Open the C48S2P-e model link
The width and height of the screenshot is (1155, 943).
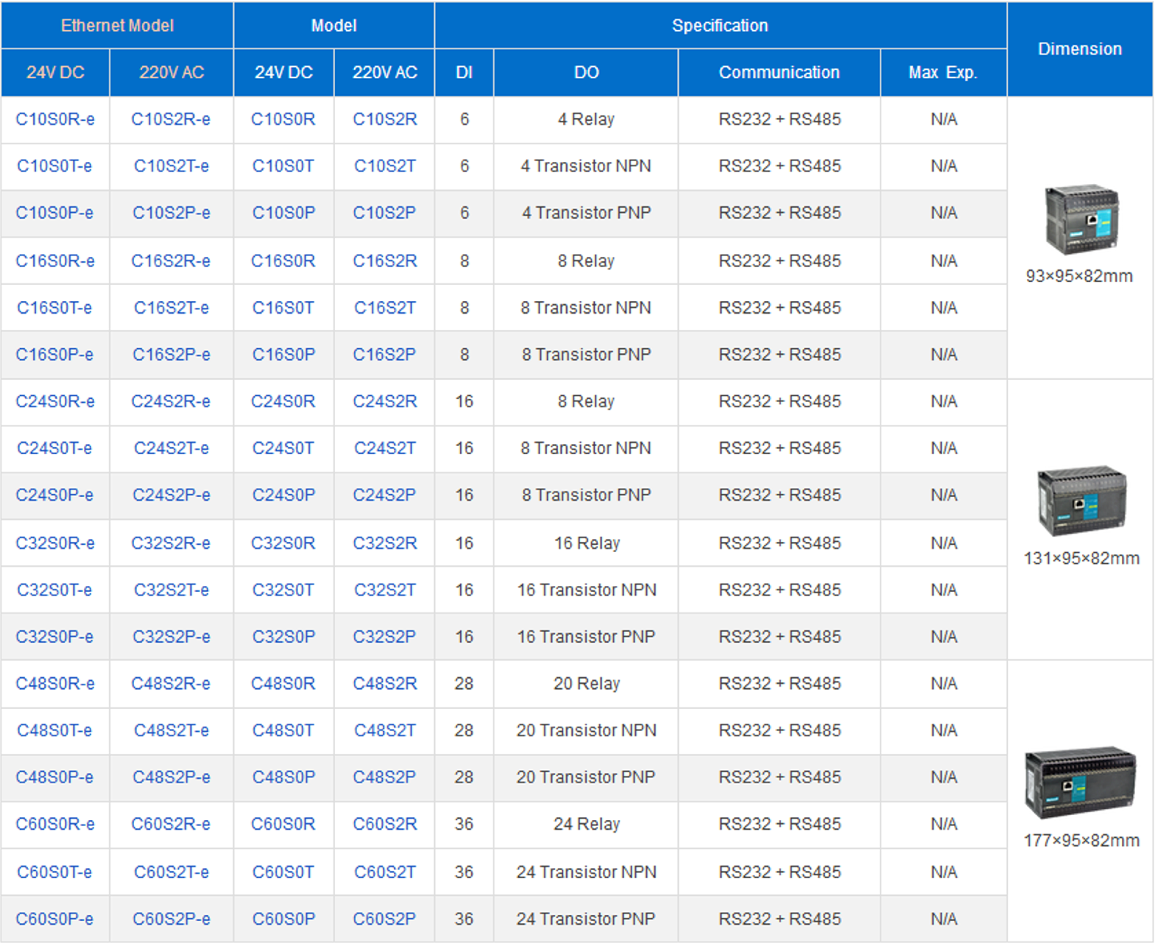tap(171, 777)
